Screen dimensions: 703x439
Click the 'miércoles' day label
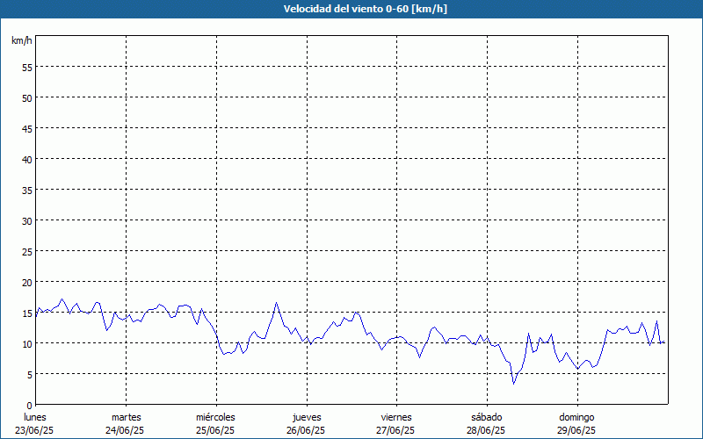tap(215, 417)
